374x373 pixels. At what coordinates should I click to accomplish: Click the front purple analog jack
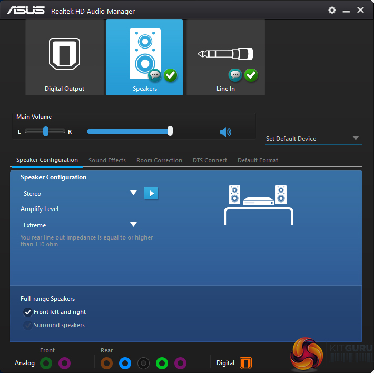tap(64, 363)
